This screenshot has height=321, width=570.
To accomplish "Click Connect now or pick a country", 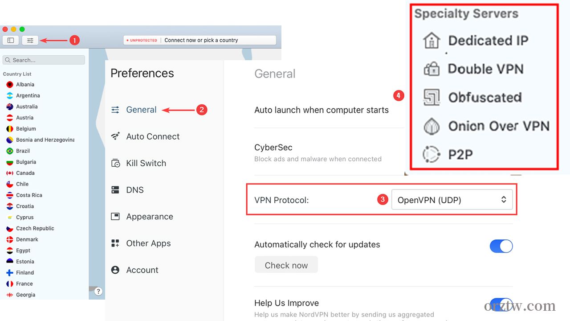I will point(201,40).
